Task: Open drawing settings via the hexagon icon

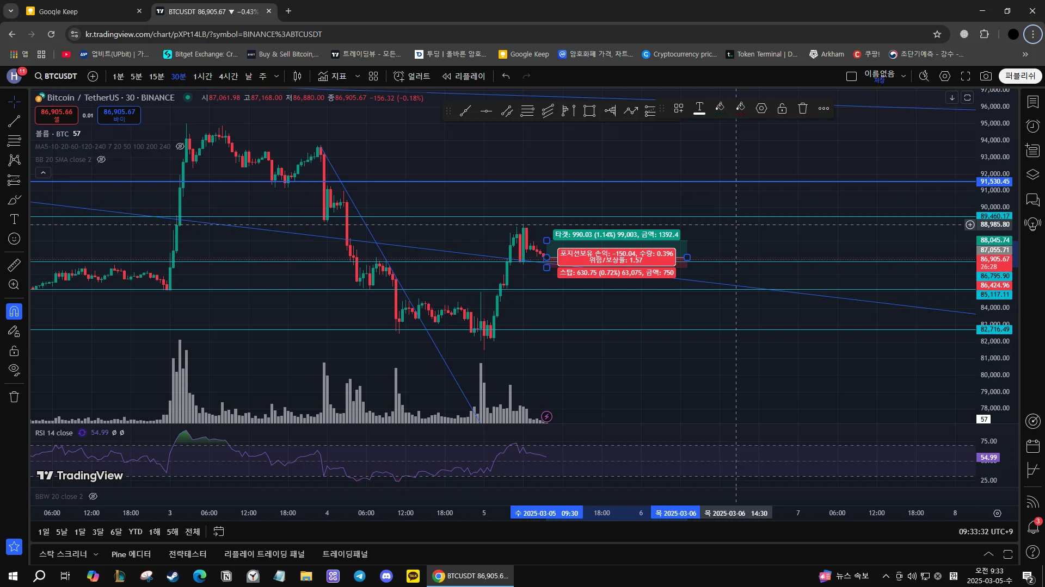Action: [761, 109]
